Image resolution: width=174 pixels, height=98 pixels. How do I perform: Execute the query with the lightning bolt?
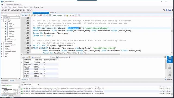pos(29,16)
